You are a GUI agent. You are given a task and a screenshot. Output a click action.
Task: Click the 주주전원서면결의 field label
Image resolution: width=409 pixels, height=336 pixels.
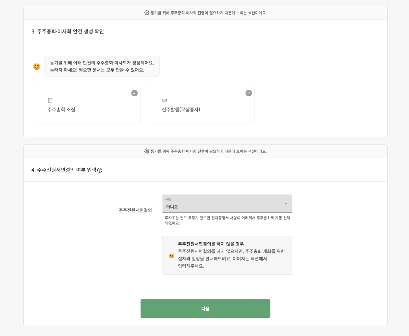pos(135,210)
